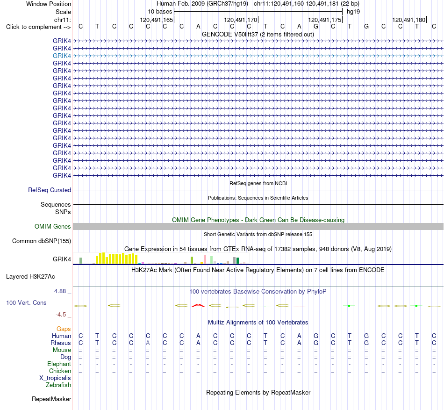Click 'Short Genetic Variants from dbSNP release 155'

258,234
